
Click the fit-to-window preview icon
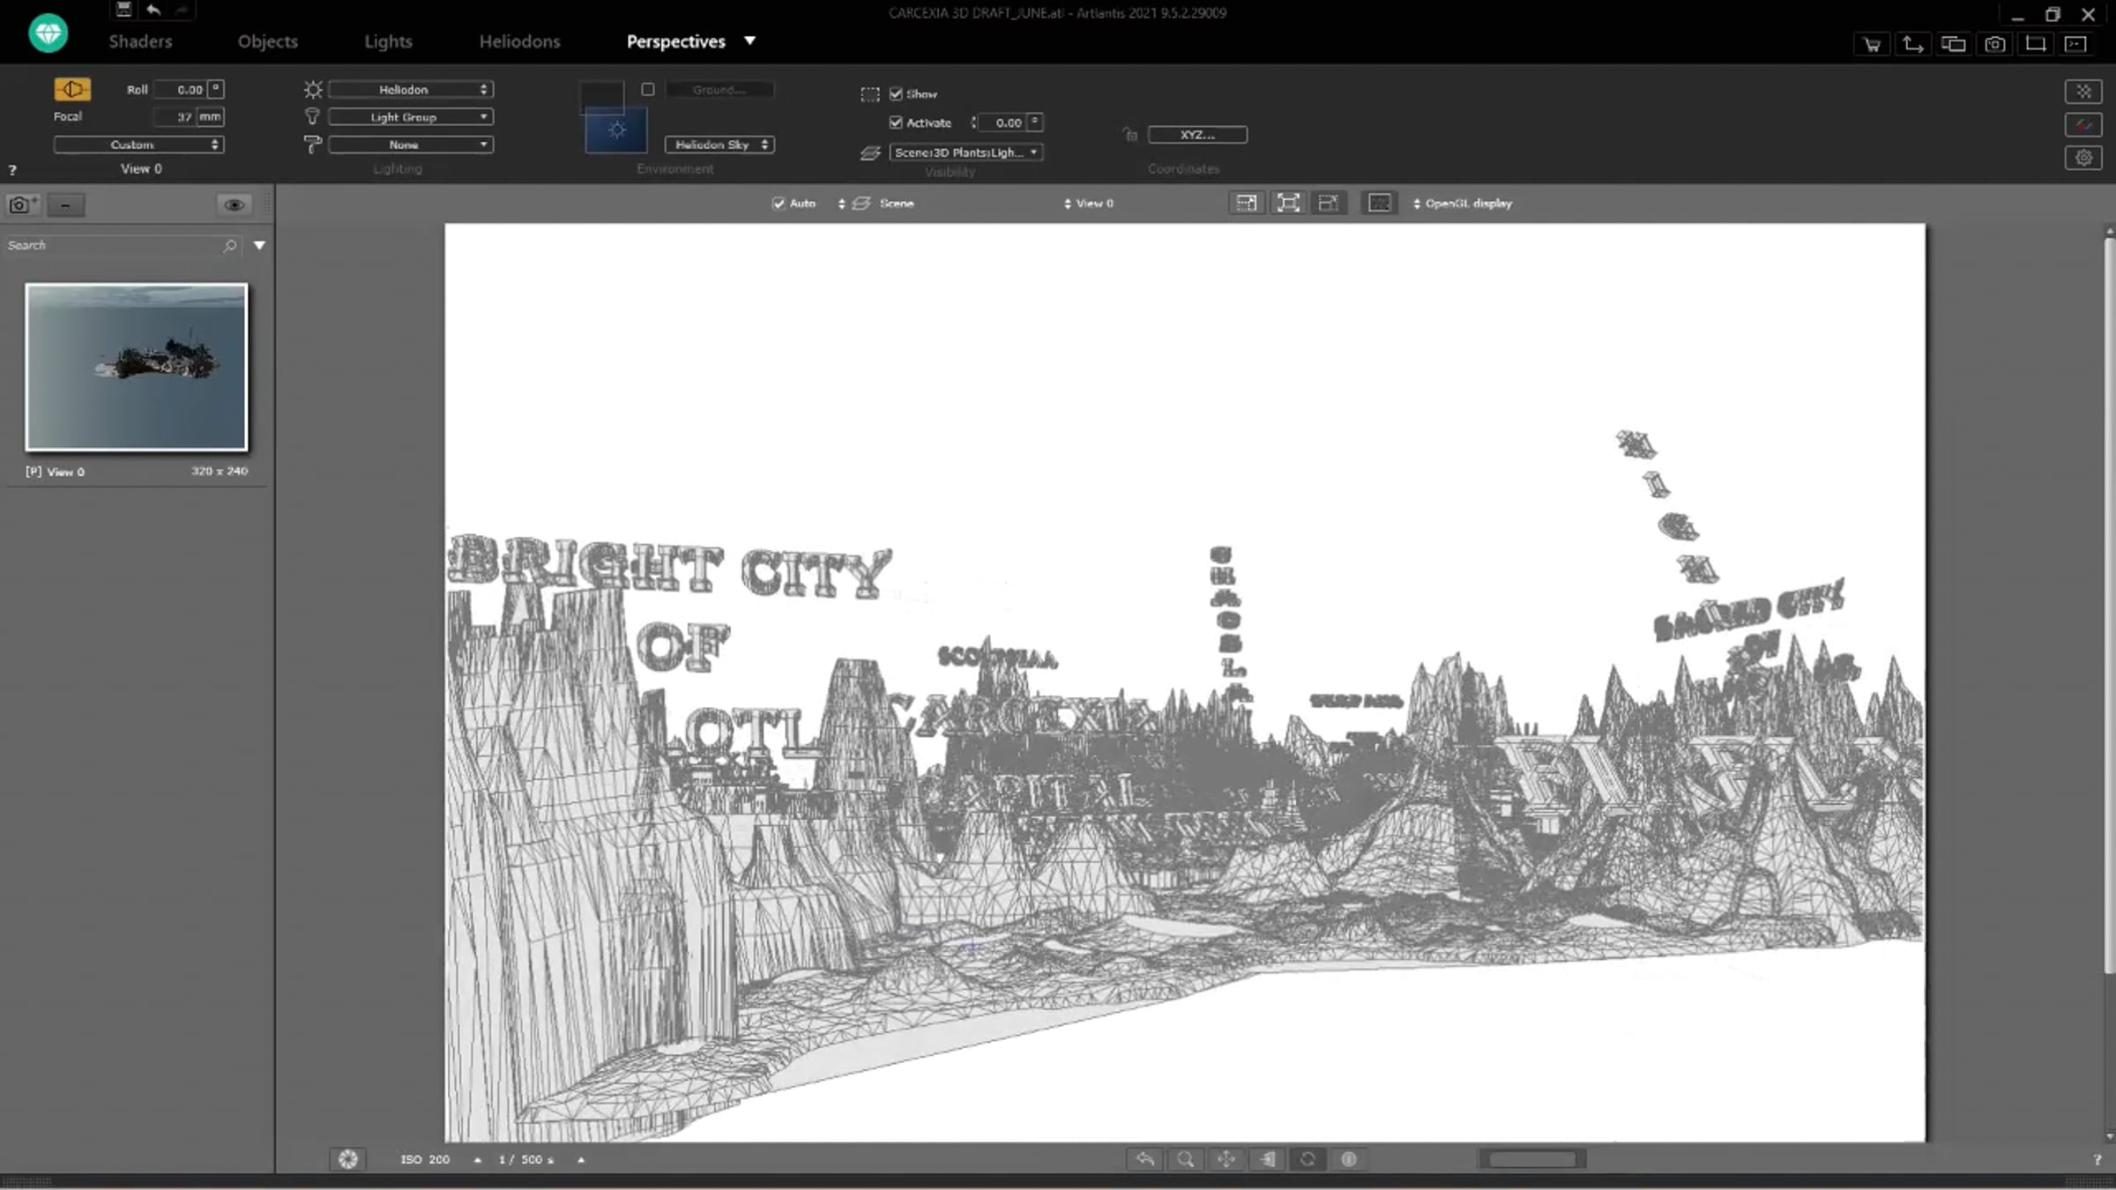(x=1288, y=204)
